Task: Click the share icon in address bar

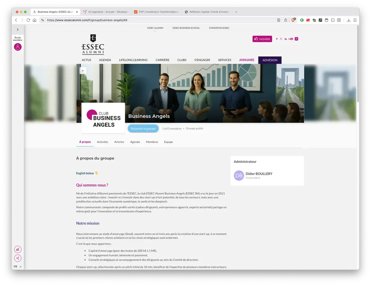Action: pos(286,20)
